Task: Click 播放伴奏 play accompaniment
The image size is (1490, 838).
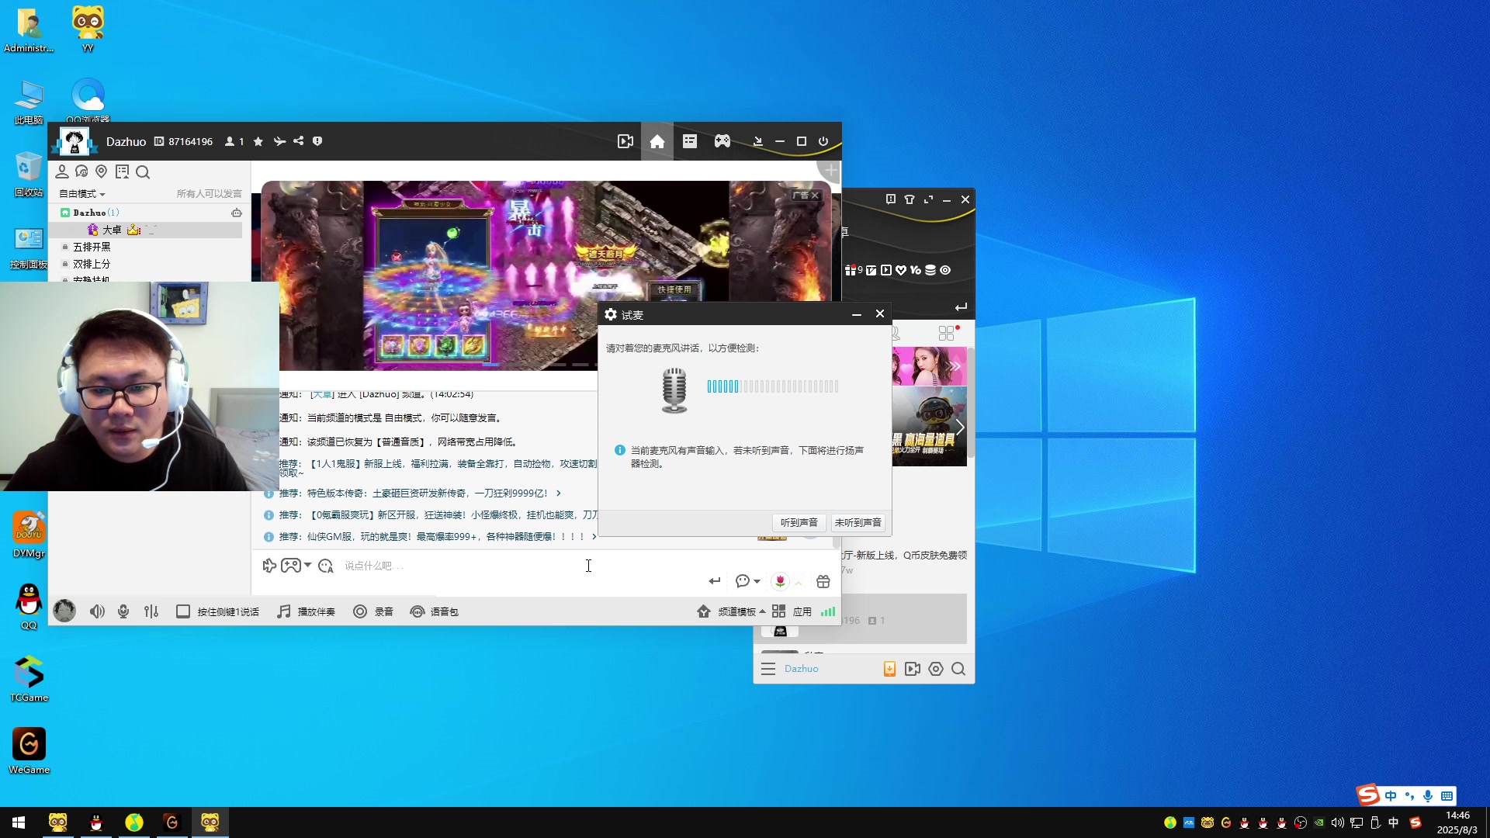Action: [306, 612]
